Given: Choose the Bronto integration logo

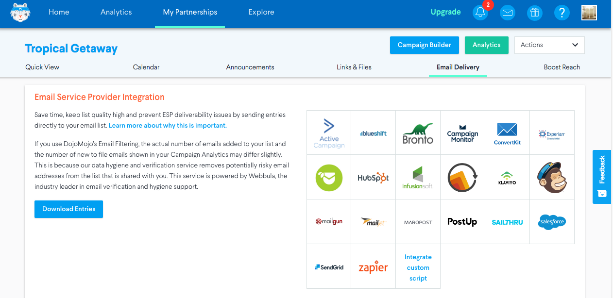Looking at the screenshot, I should tap(418, 132).
